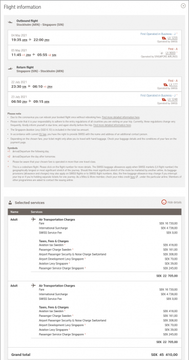Image resolution: width=189 pixels, height=360 pixels.
Task: Open flight number LX 9000 details
Action: (x=172, y=53)
